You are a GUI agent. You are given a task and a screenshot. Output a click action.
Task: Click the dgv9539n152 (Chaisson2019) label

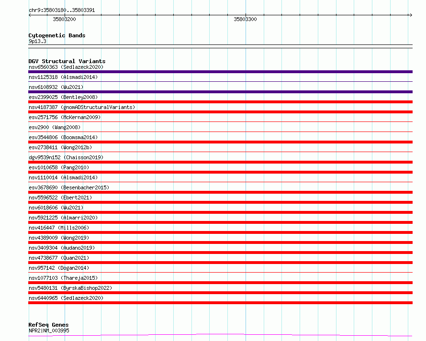click(66, 157)
